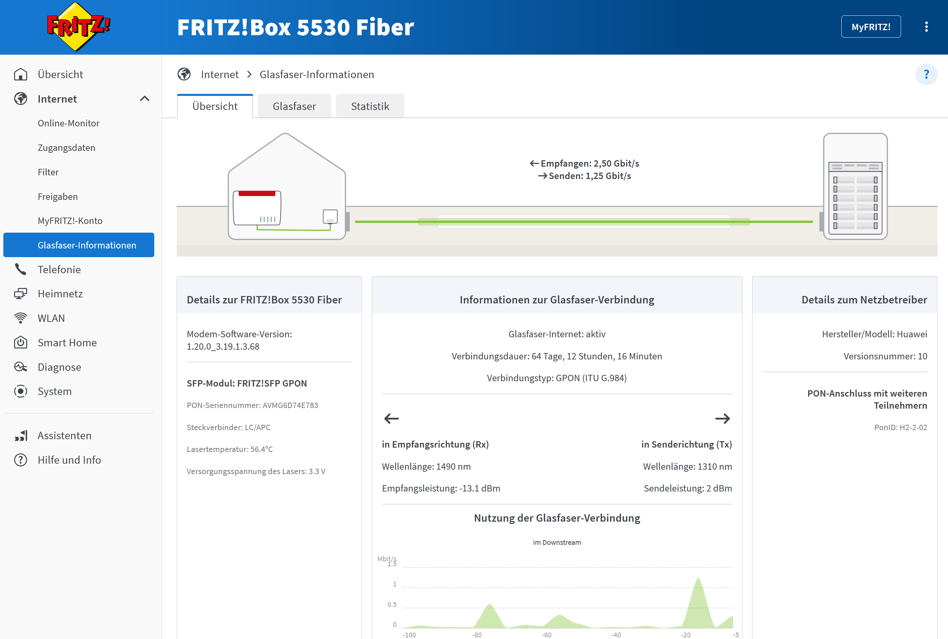The image size is (948, 639).
Task: Click the green fiber line in the diagram
Action: 583,222
